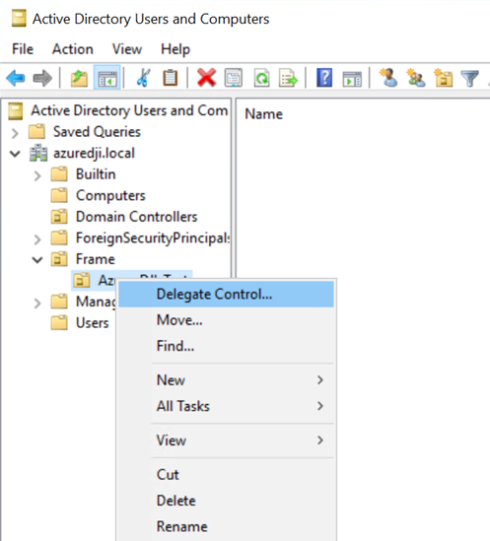The width and height of the screenshot is (490, 541).
Task: Click the Builtin folder icon
Action: pos(59,173)
